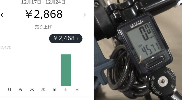Select 火 (Tuesday) on chart axis

coord(21,90)
